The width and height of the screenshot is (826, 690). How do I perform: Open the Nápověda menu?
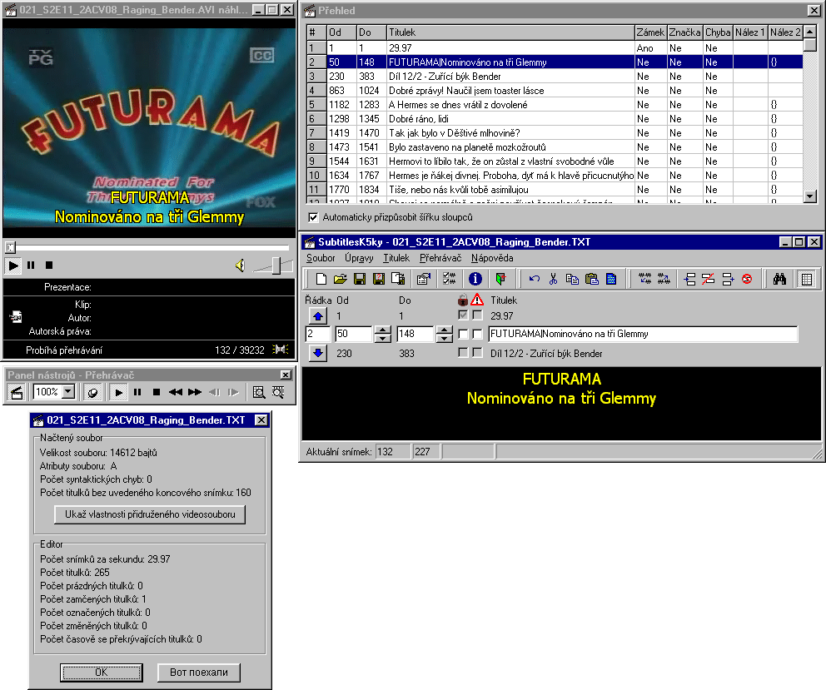(x=492, y=257)
